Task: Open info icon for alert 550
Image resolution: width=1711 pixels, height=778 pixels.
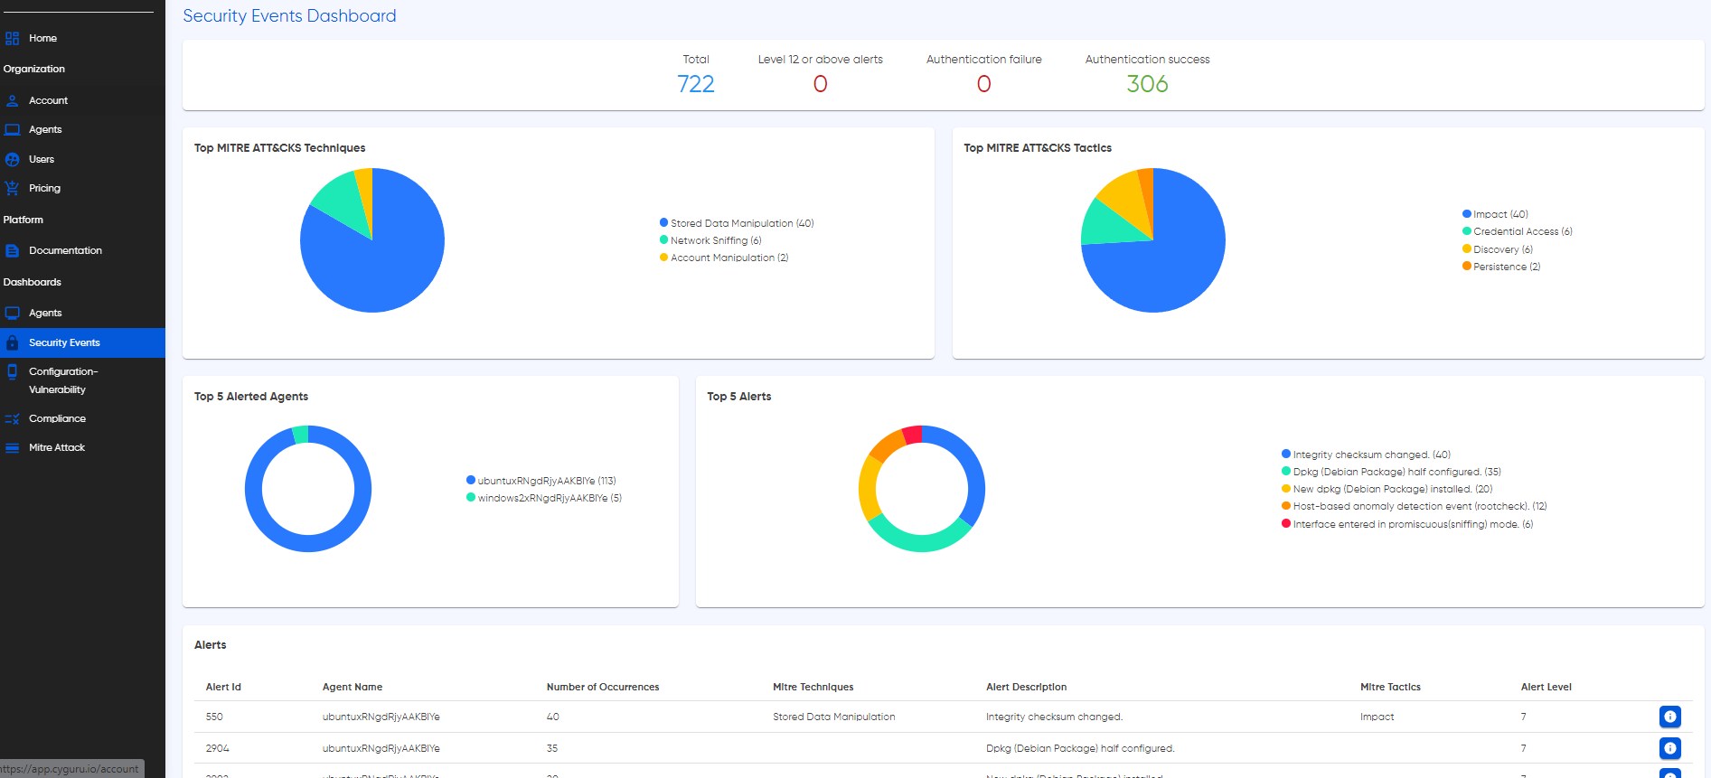Action: coord(1669,717)
